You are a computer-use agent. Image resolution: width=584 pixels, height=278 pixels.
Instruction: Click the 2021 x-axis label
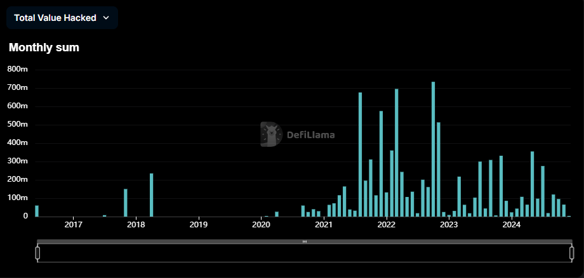pos(324,225)
